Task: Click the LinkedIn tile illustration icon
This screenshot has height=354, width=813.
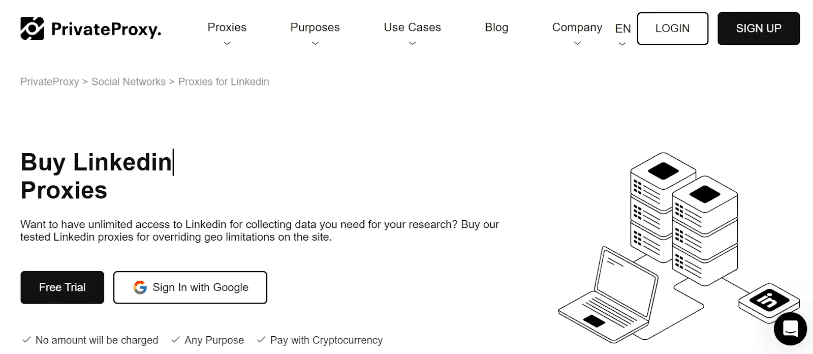Action: tap(769, 301)
